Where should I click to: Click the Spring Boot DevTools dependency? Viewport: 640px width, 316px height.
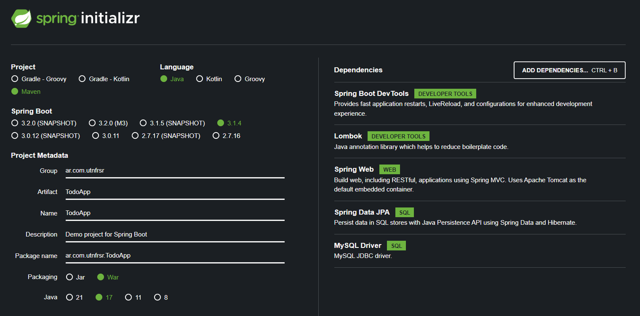click(x=371, y=93)
